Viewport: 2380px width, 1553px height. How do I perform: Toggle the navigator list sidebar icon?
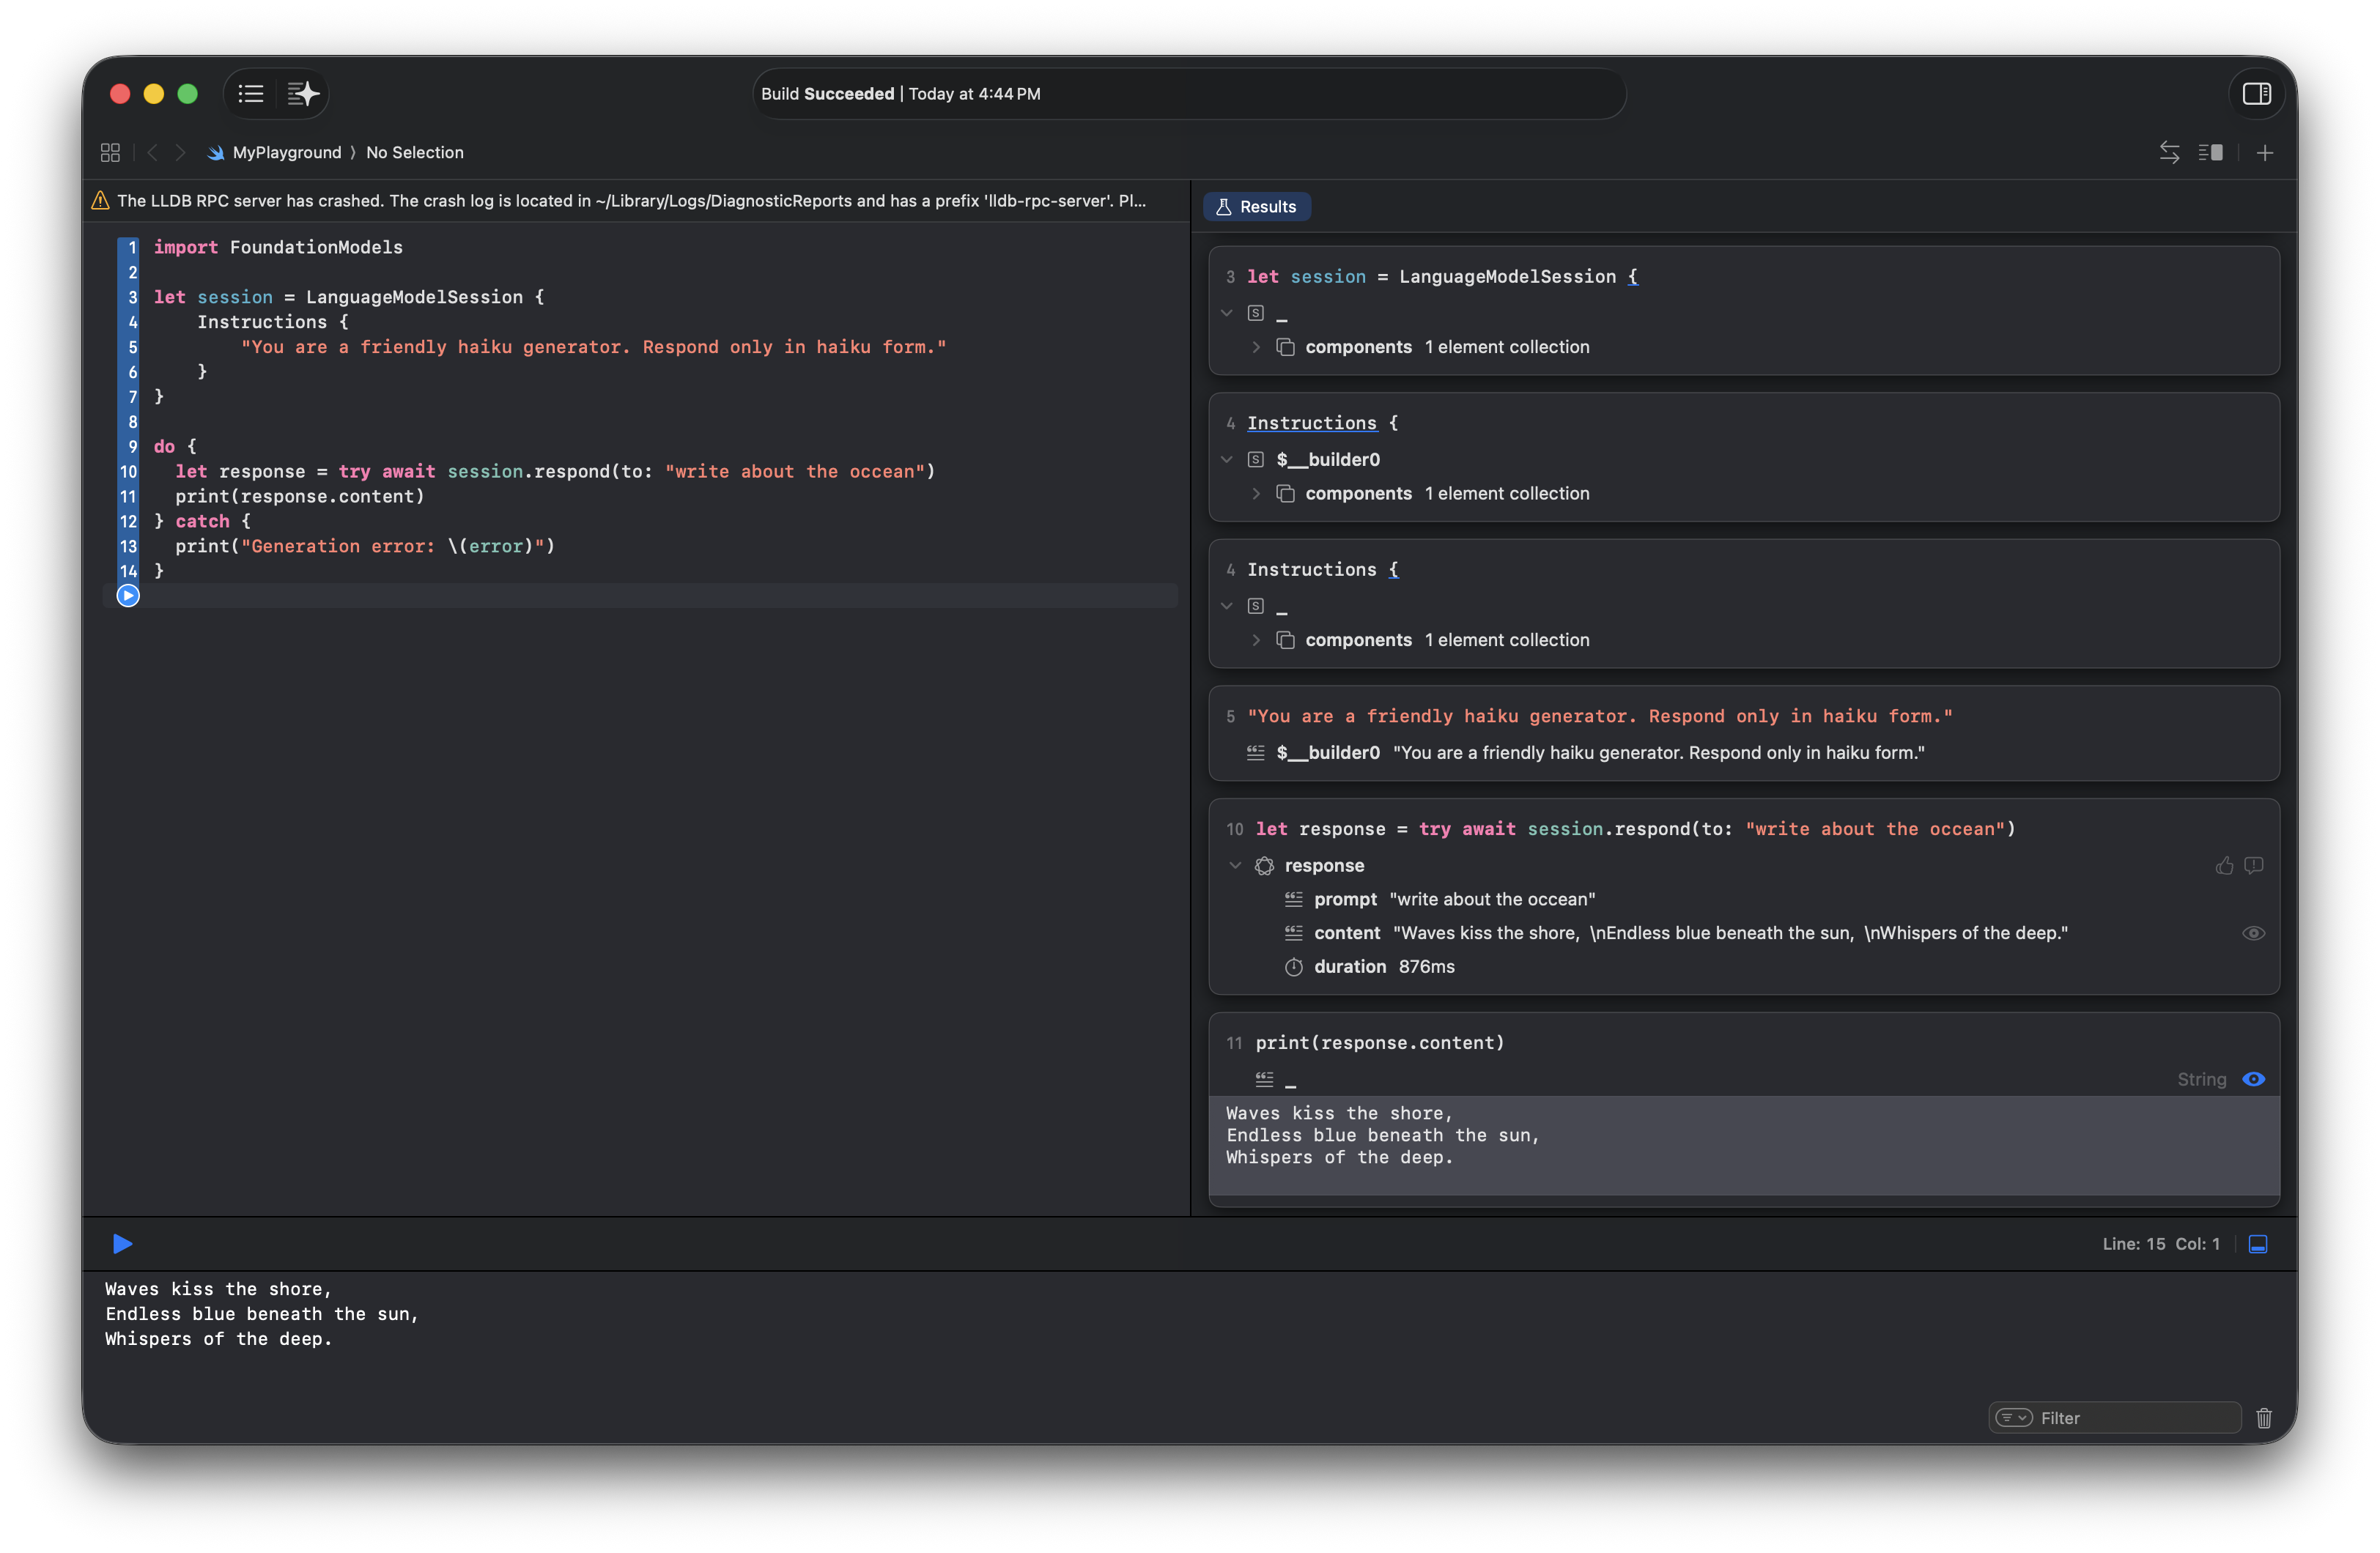251,94
